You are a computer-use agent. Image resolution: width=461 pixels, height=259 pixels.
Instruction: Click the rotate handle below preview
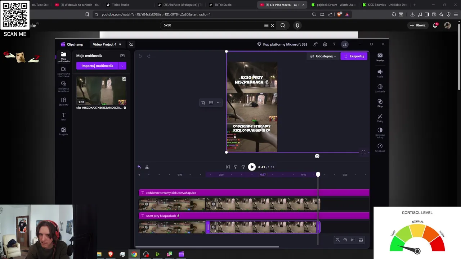(x=317, y=156)
